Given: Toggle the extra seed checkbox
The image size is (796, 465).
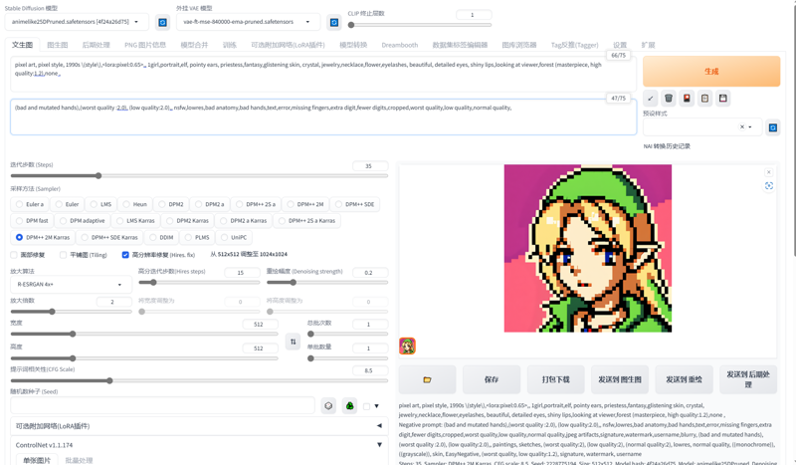Looking at the screenshot, I should [366, 406].
